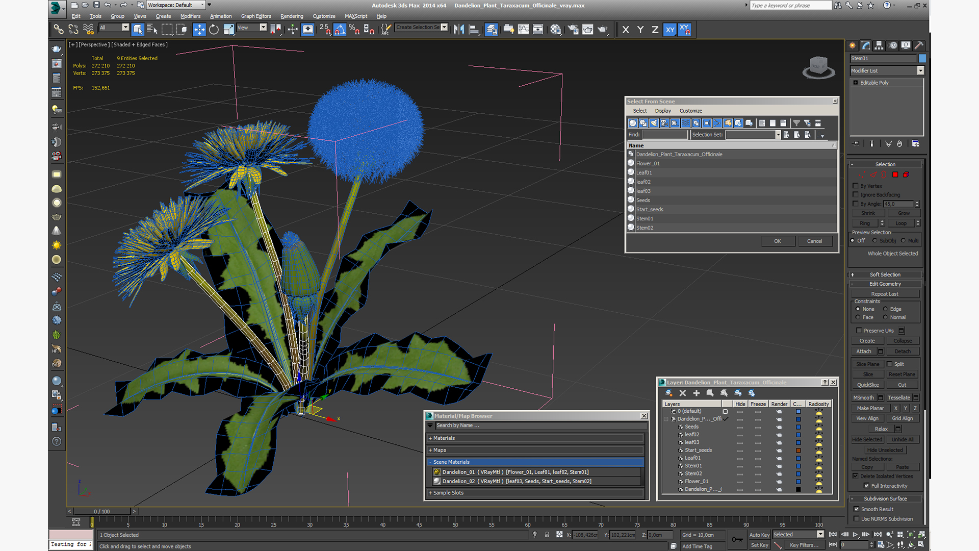Expand Materials group in Material Browser
The image size is (979, 551).
pos(535,438)
